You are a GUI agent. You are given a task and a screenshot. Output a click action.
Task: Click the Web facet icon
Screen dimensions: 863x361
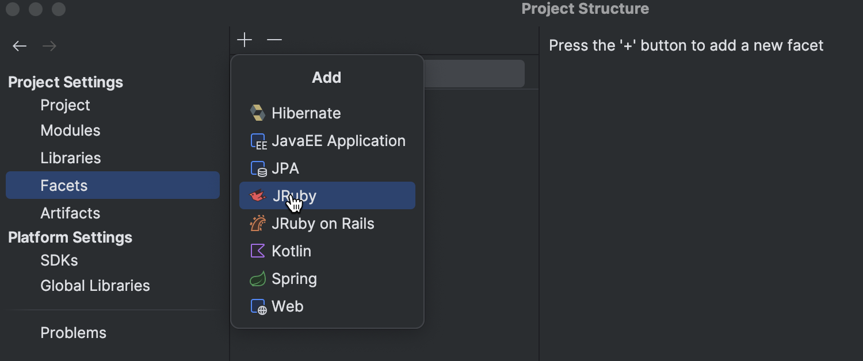258,306
